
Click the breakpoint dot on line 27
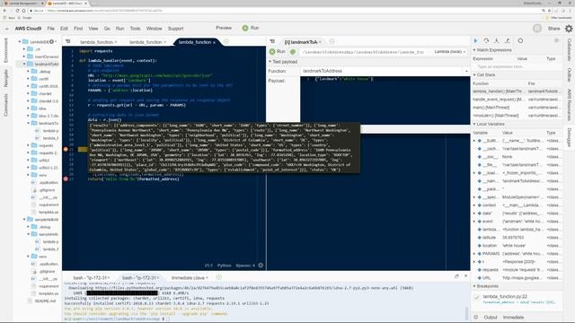click(66, 179)
